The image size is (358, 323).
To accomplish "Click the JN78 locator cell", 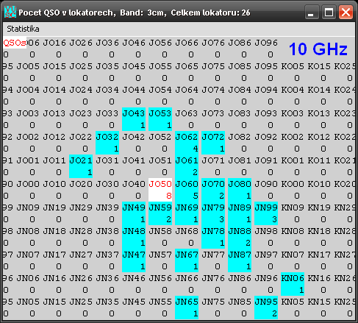I will click(x=213, y=237).
